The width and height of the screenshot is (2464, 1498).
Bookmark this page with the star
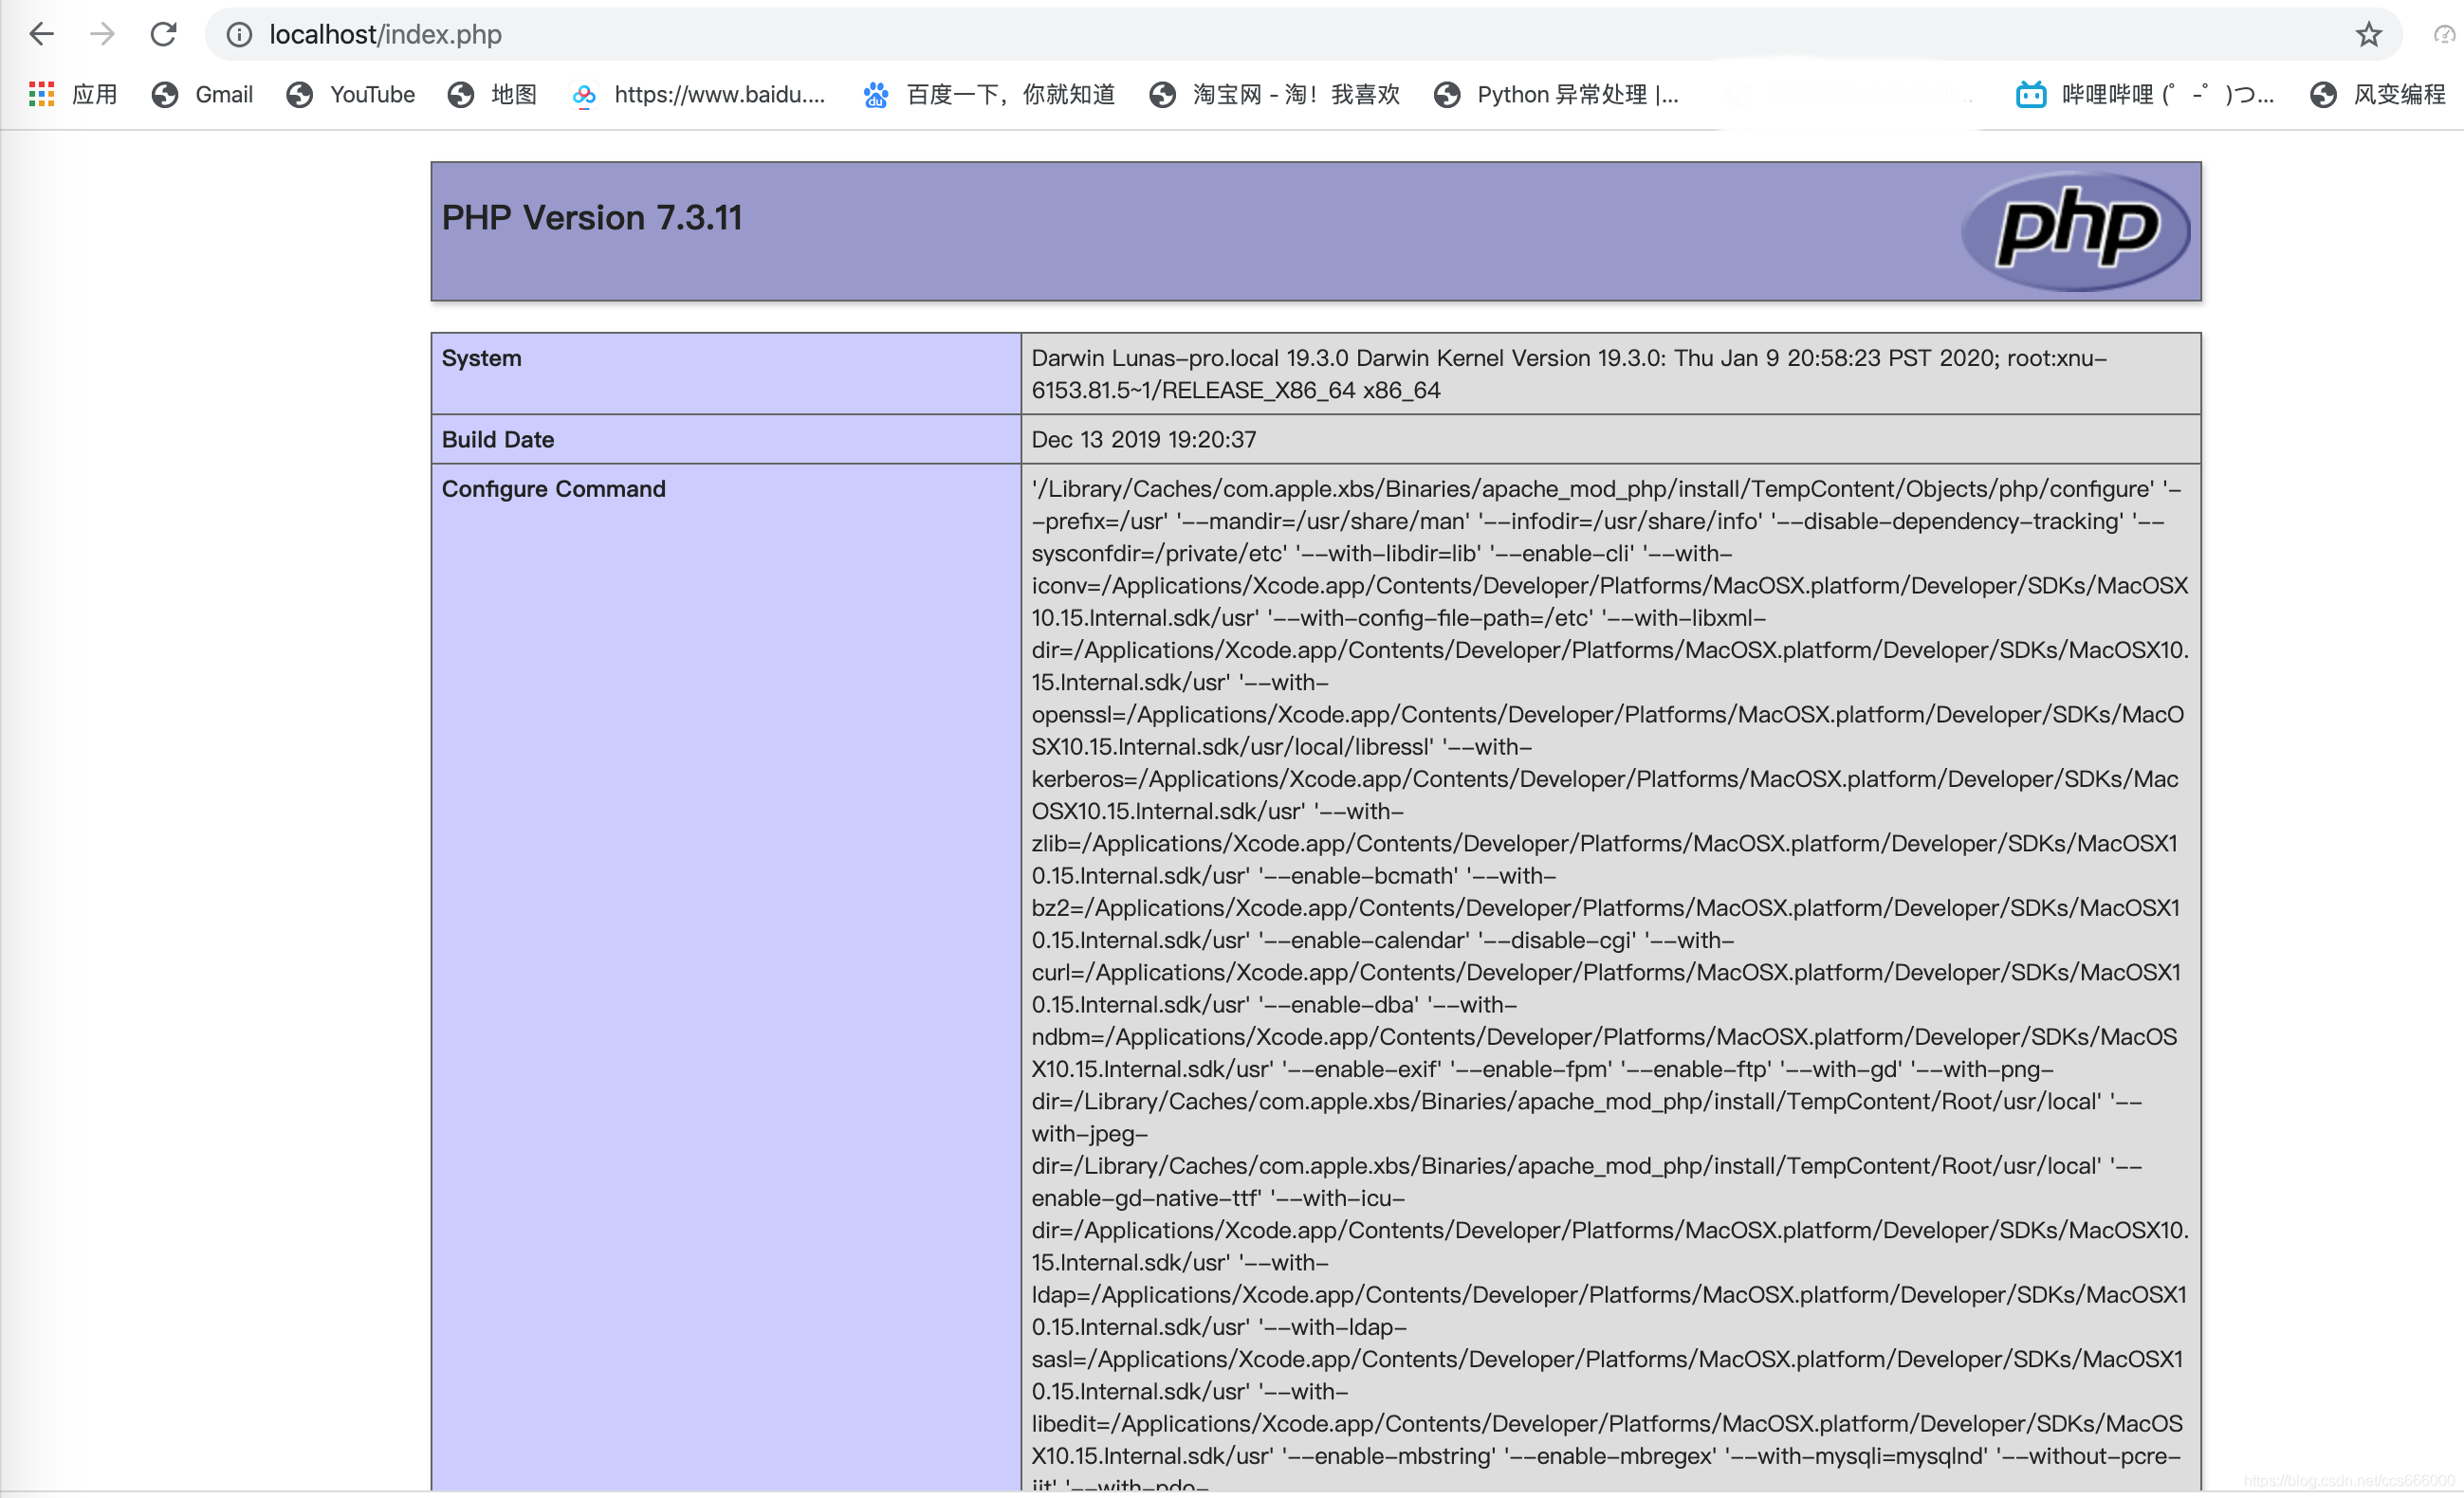click(x=2368, y=35)
